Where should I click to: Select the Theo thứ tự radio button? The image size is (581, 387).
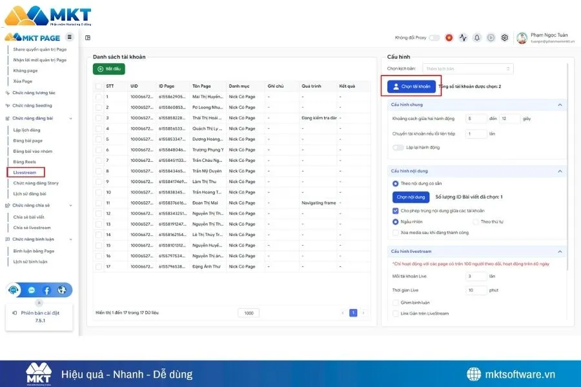point(476,222)
